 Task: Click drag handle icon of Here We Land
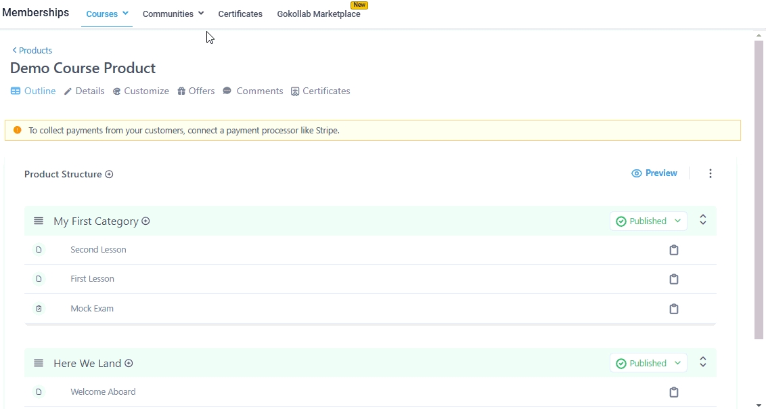tap(39, 364)
